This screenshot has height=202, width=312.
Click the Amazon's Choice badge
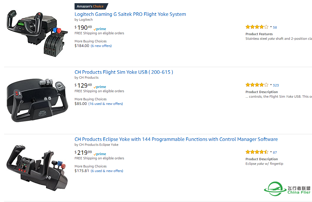point(91,6)
